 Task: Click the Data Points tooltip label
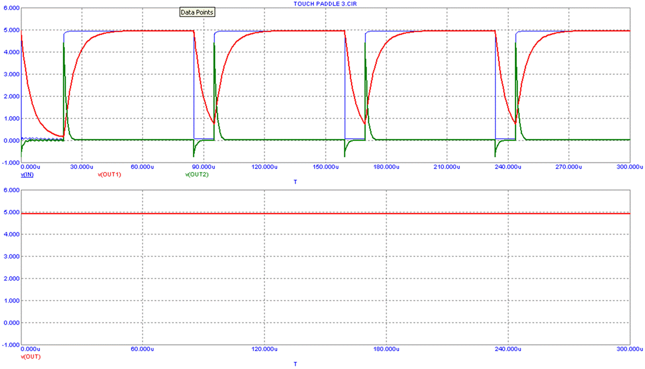tap(197, 12)
